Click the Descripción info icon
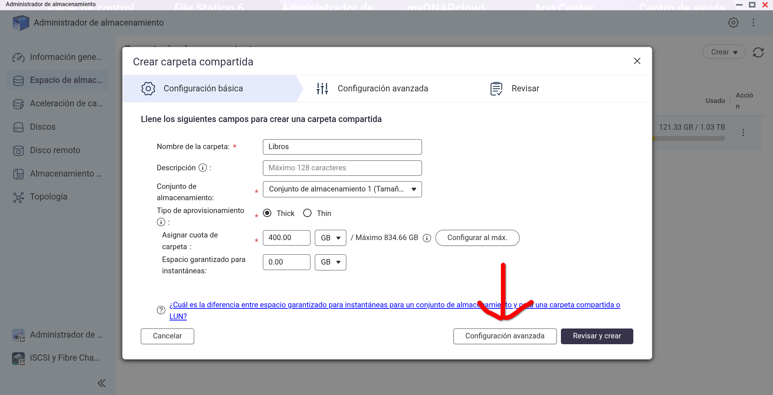Image resolution: width=773 pixels, height=395 pixels. click(x=203, y=168)
